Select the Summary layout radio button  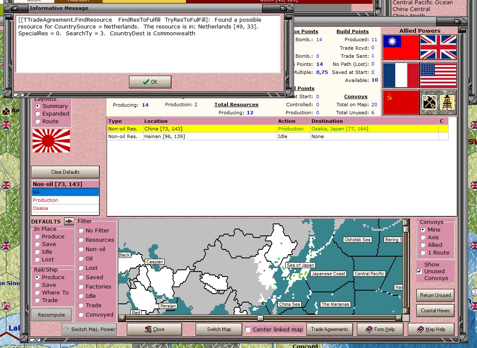point(37,106)
